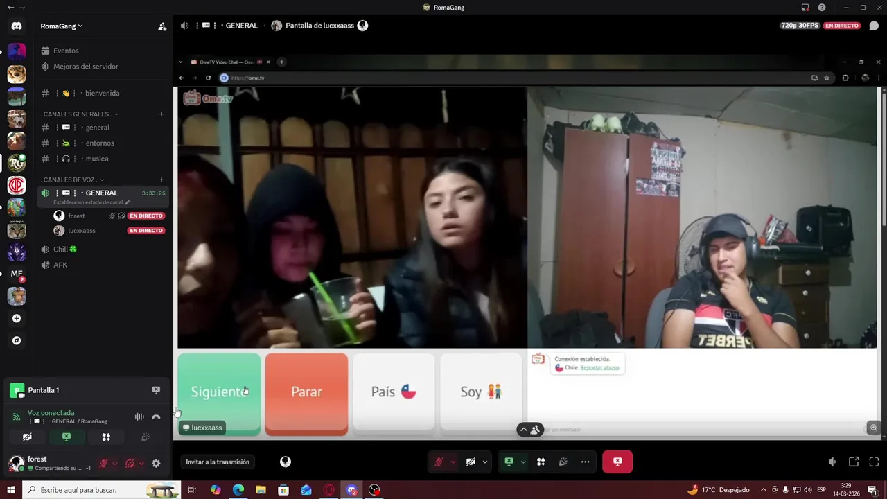Open mic options arrow in call toolbar
Image resolution: width=887 pixels, height=499 pixels.
point(453,462)
